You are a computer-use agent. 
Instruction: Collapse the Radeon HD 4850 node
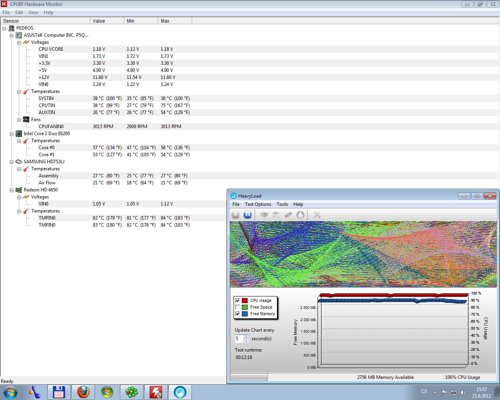tap(12, 190)
